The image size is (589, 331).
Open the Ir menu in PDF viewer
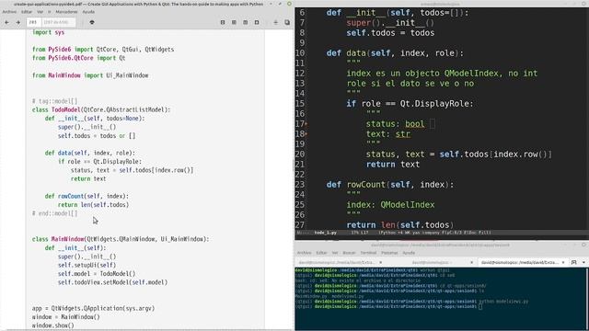pos(49,12)
